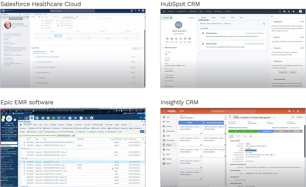Open Insightly Actions dropdown
The width and height of the screenshot is (306, 187).
pyautogui.click(x=300, y=117)
